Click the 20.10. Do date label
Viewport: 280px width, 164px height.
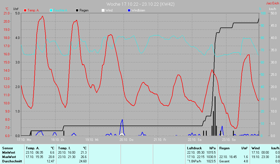pos(126,140)
